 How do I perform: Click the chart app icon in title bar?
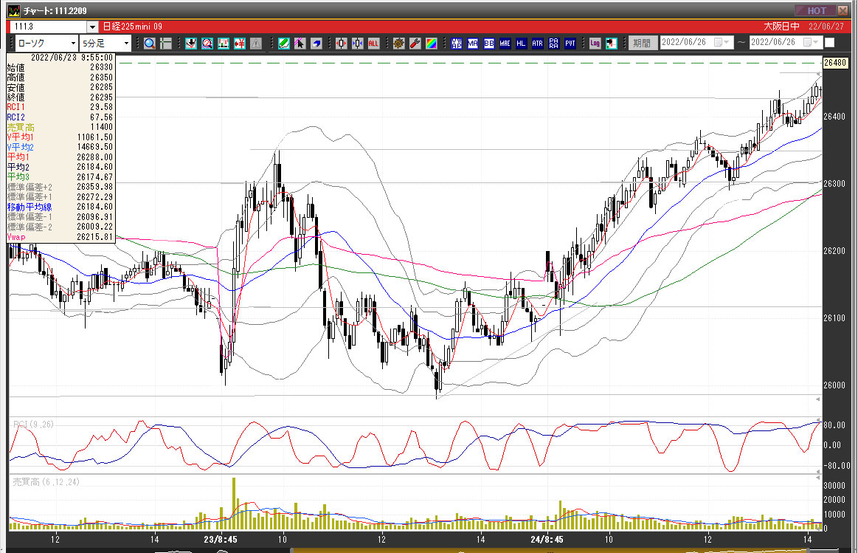pos(14,10)
